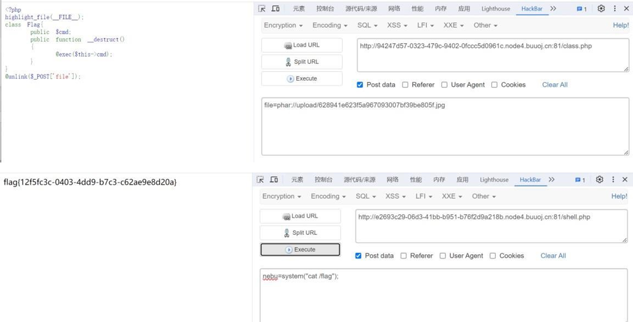Click Load URL button in top HackBar
This screenshot has width=633, height=322.
[x=302, y=45]
